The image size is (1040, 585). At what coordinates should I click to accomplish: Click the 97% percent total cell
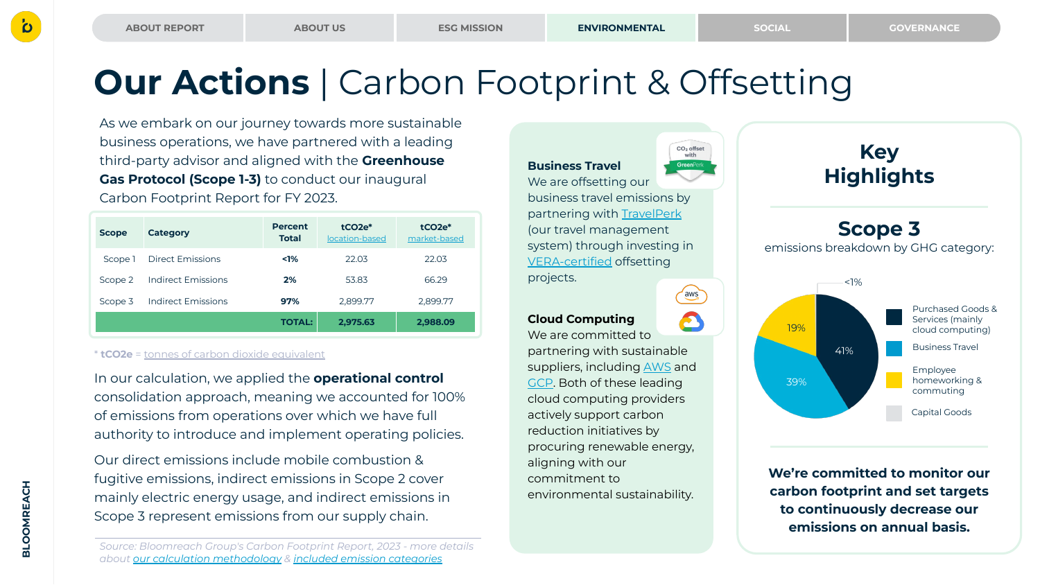290,302
